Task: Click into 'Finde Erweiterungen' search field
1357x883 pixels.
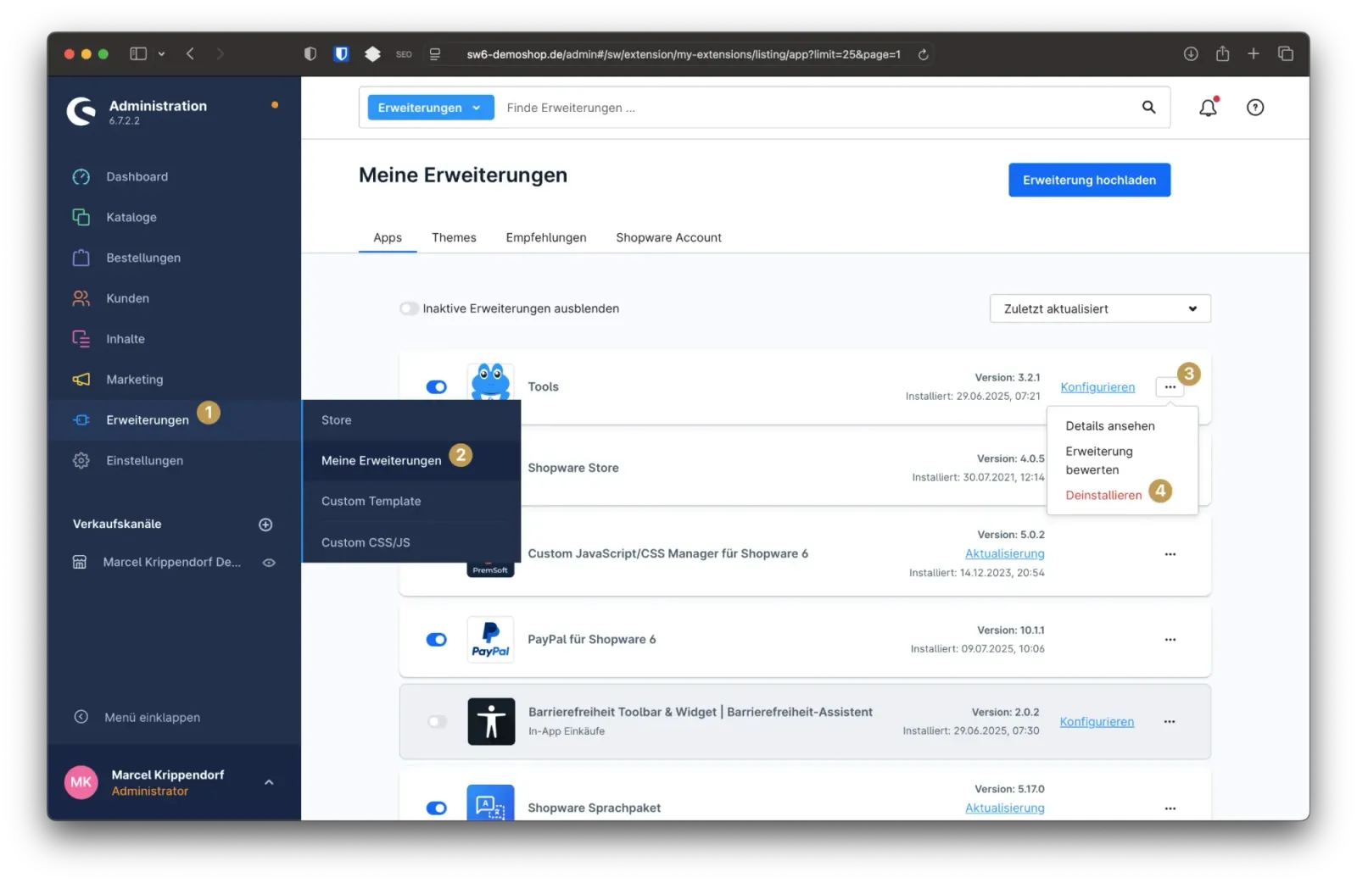Action: pos(814,108)
